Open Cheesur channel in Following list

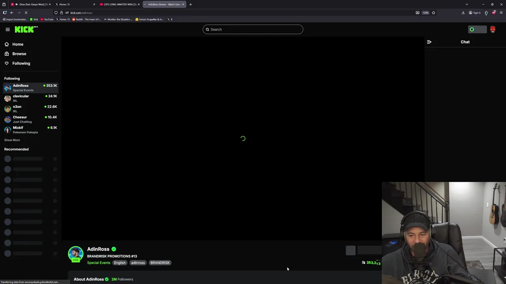coord(30,119)
